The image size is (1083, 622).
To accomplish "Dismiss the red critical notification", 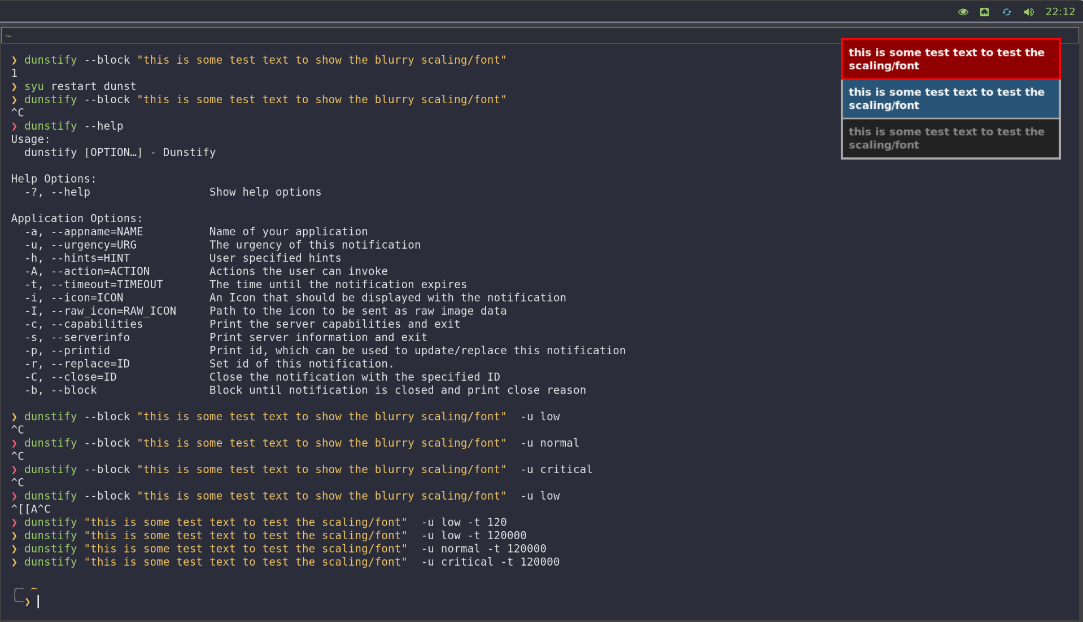I will [950, 58].
